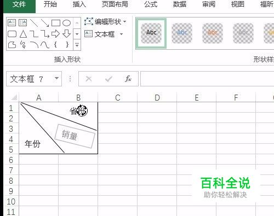Open the Review (审阅) tab
Screen dimensions: 274x216
pos(209,4)
